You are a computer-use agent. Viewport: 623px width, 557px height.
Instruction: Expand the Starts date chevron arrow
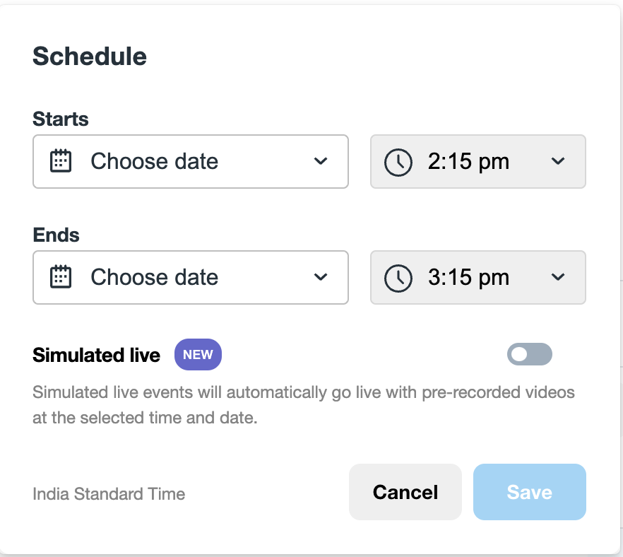pyautogui.click(x=321, y=161)
